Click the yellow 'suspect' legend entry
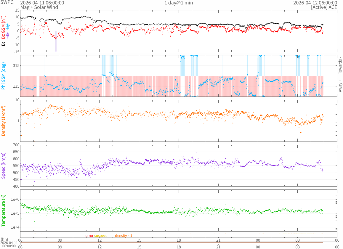The width and height of the screenshot is (343, 249). point(101,236)
